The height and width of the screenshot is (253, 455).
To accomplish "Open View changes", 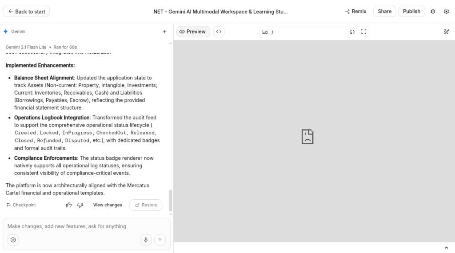I will (x=108, y=205).
